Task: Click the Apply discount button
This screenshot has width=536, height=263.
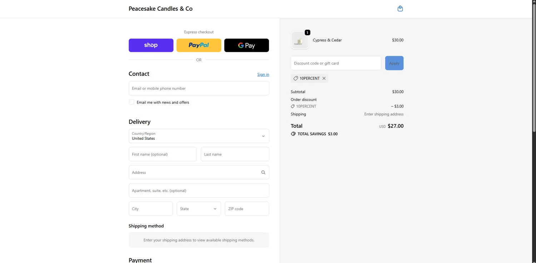Action: tap(394, 63)
